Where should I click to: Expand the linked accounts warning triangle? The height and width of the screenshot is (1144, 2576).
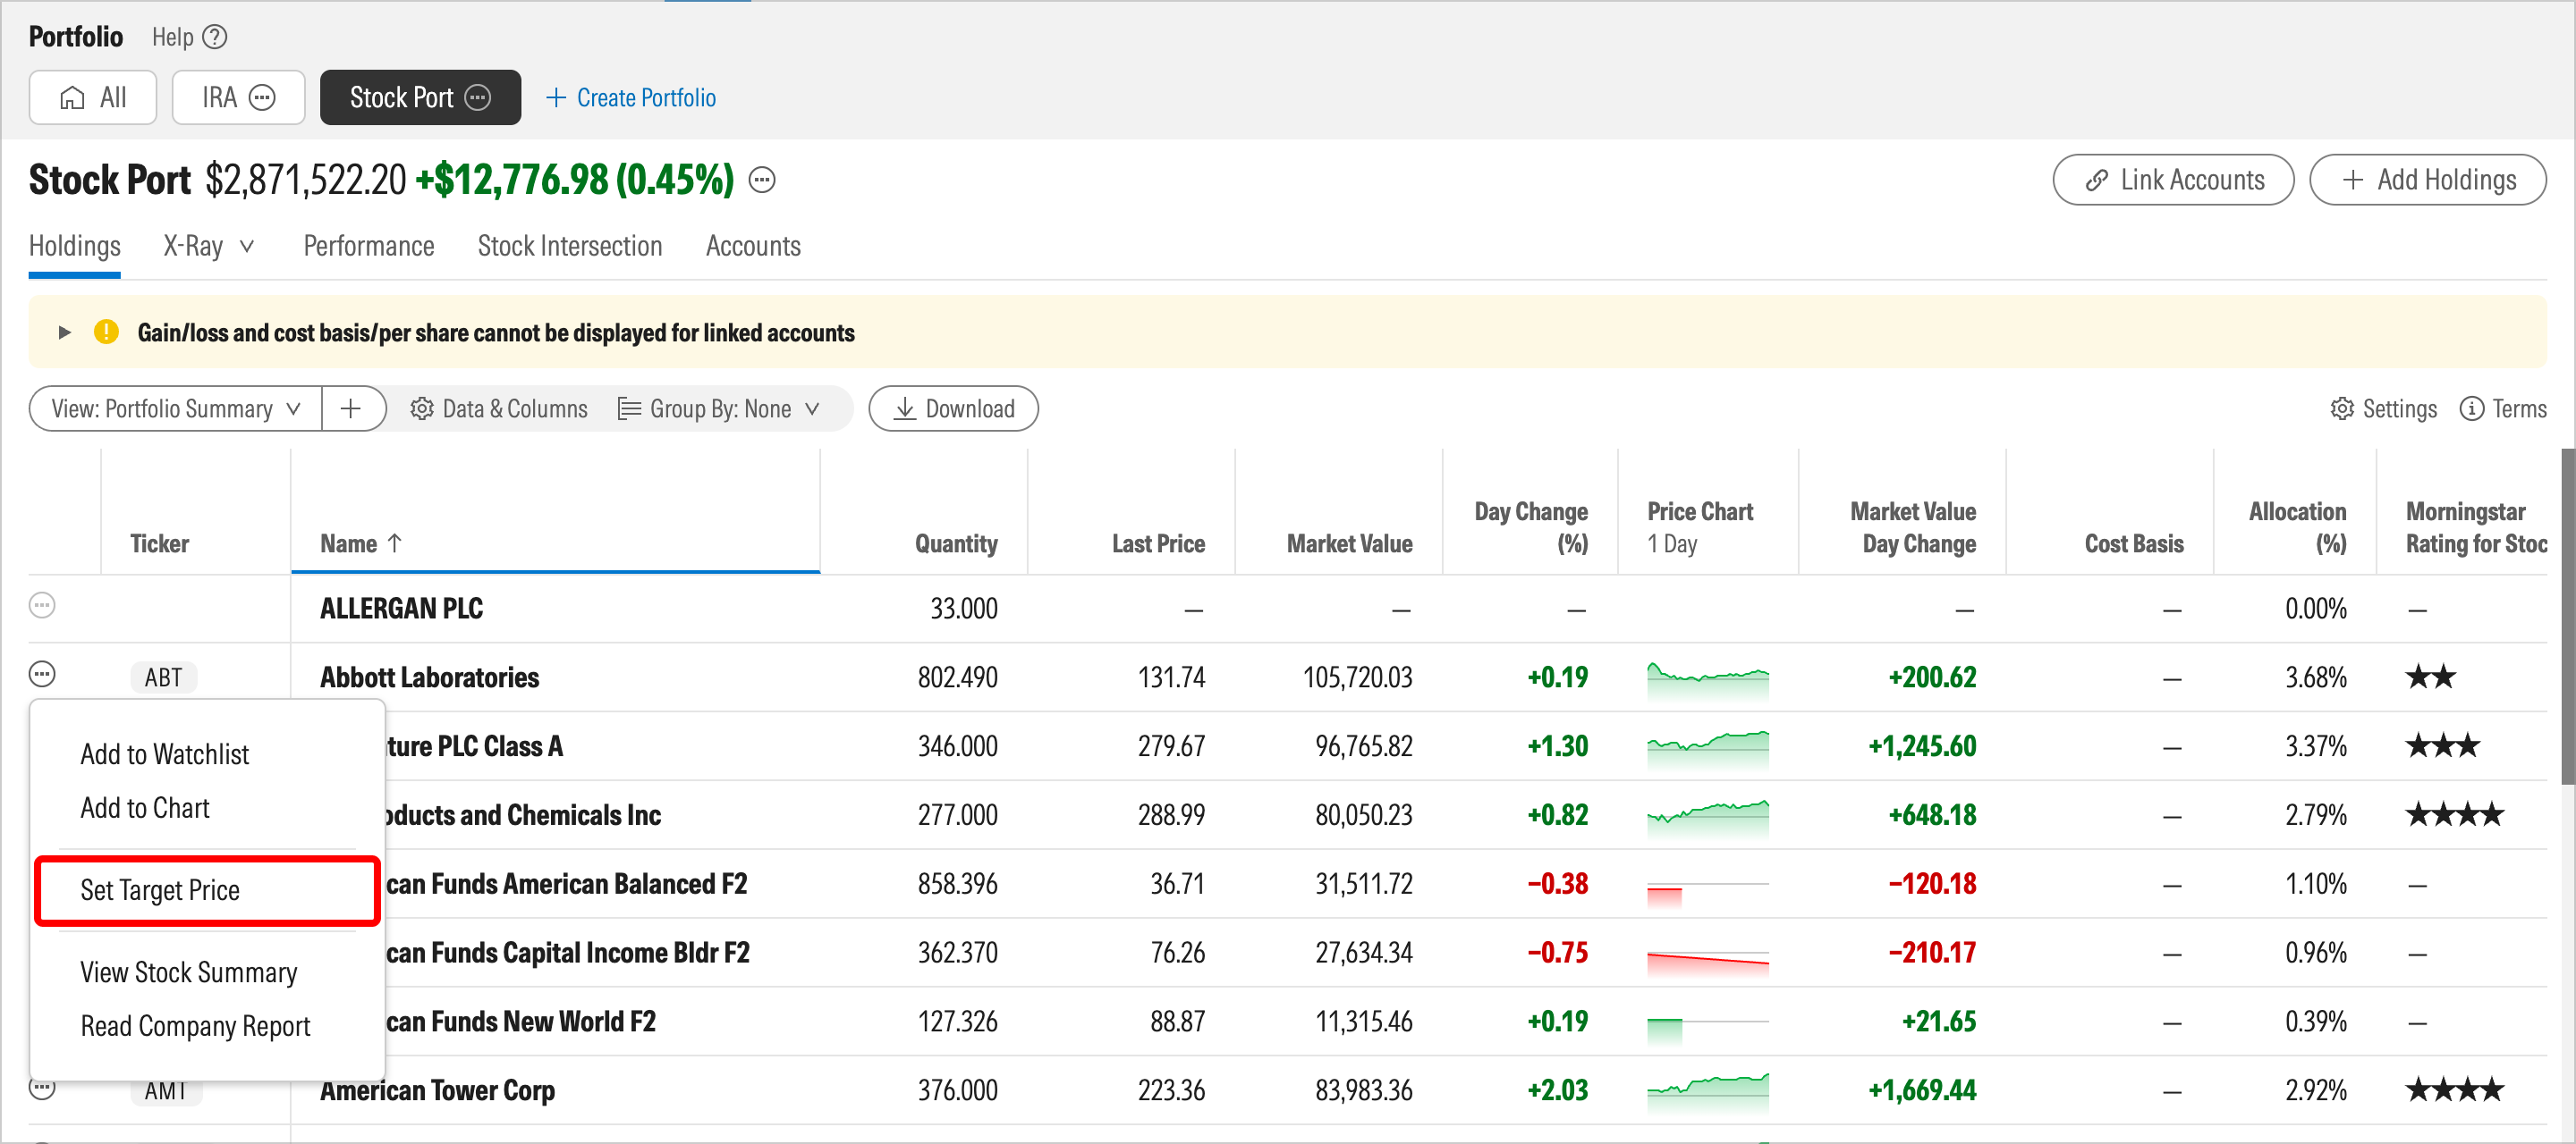point(64,332)
